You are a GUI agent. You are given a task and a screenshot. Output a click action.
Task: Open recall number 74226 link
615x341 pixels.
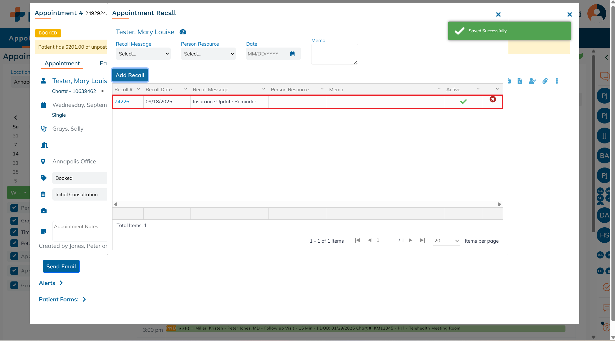tap(122, 102)
